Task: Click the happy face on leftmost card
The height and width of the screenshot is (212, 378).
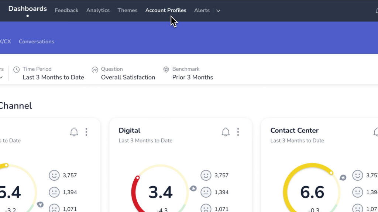Action: [x=54, y=175]
